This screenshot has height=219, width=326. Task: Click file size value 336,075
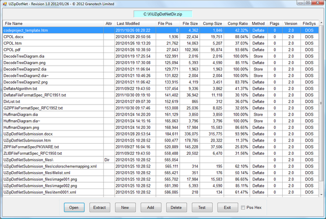(x=192, y=134)
